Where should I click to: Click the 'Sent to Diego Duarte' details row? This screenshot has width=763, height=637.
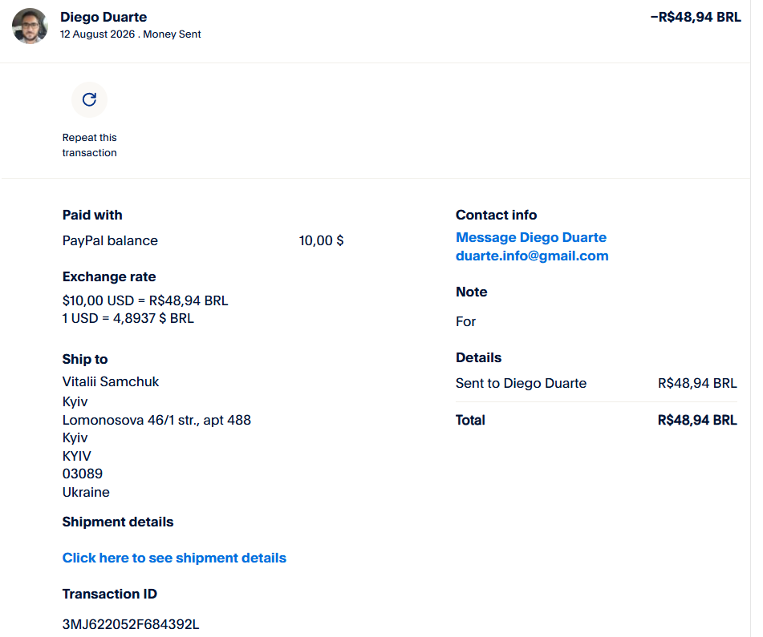click(596, 383)
